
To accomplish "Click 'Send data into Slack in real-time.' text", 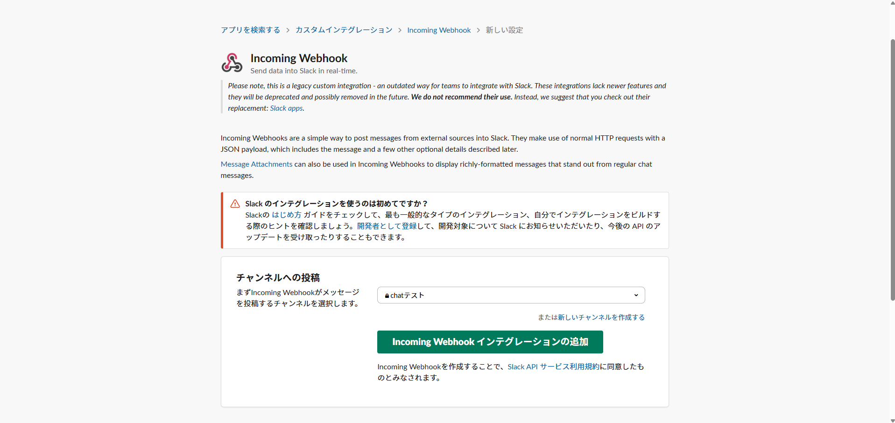I will pos(304,71).
